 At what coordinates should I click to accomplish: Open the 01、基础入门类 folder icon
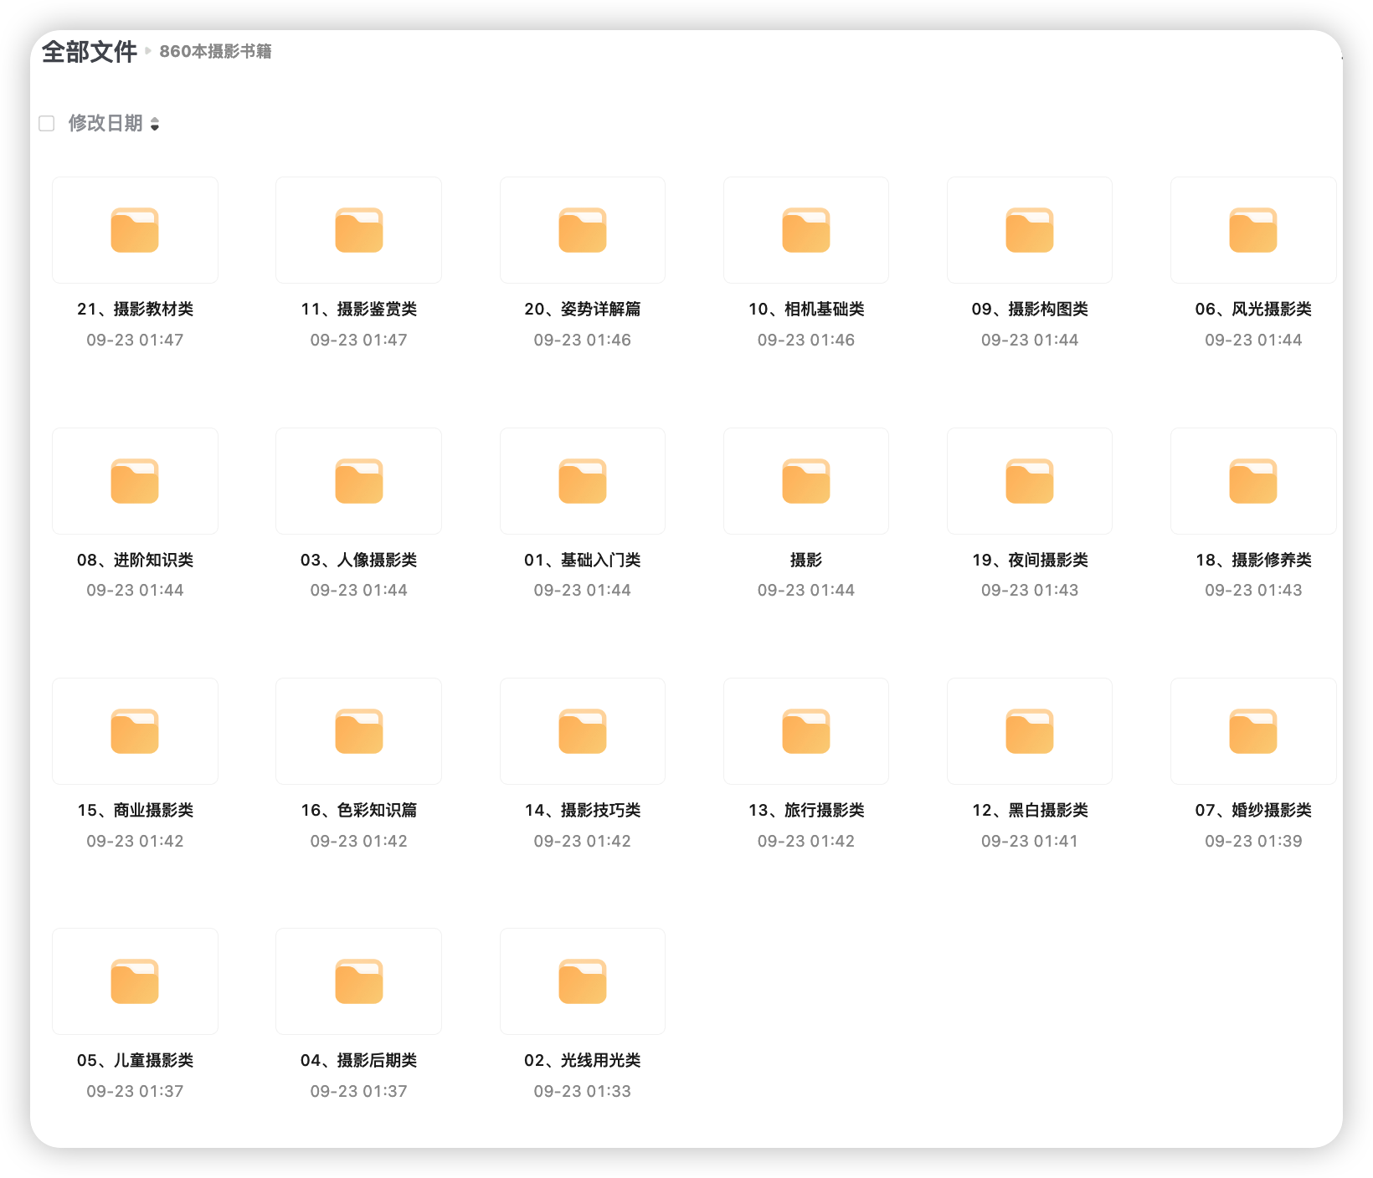click(583, 481)
